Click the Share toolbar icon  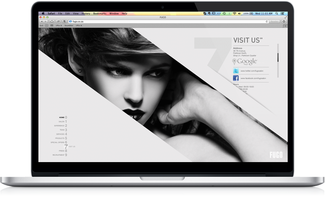58,21
